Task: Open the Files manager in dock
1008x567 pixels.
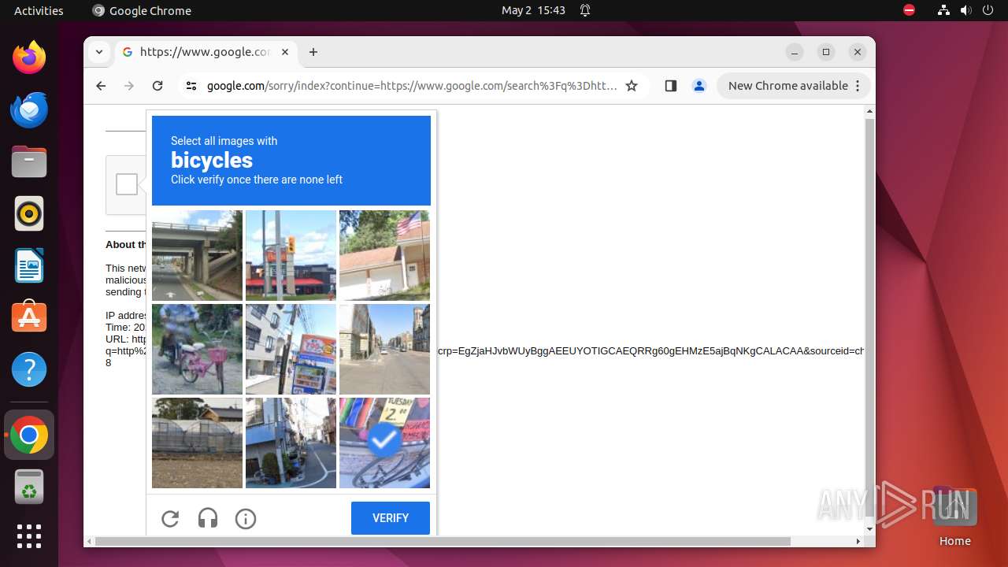Action: [x=29, y=161]
